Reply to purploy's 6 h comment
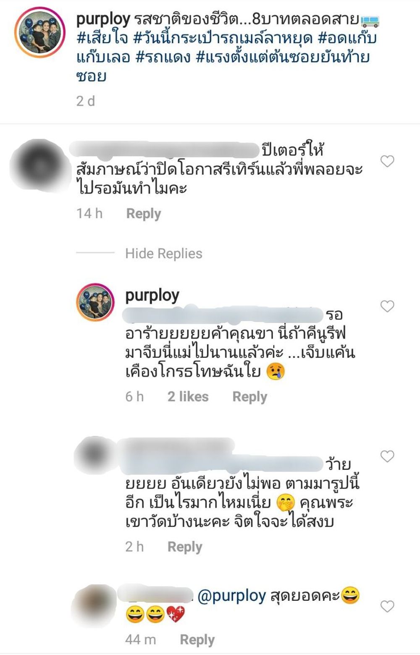Screen dimensions: 420x655 [250, 397]
